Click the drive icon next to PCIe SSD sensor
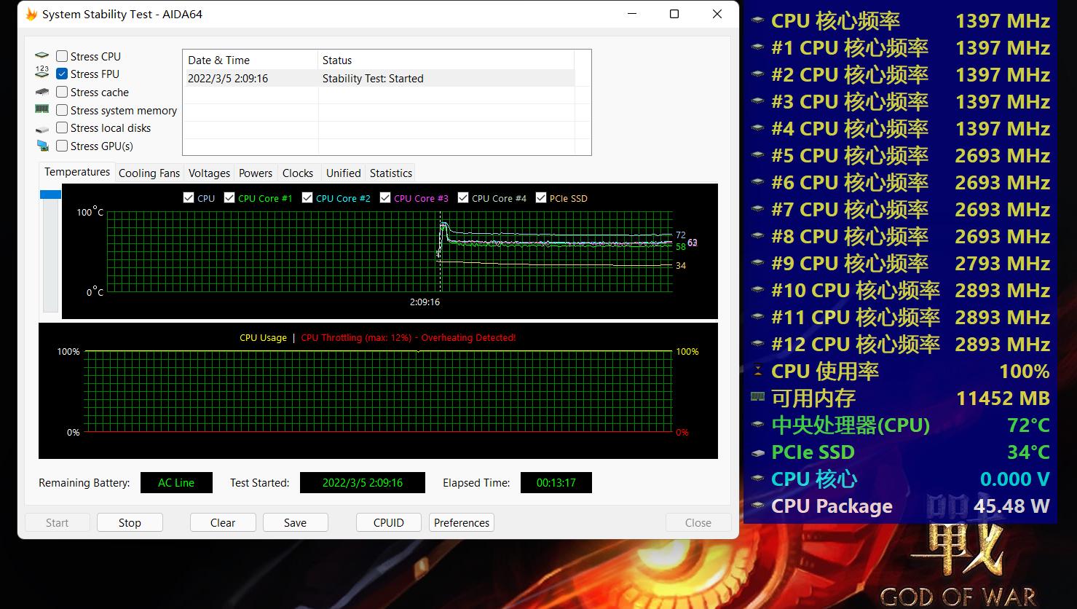This screenshot has height=609, width=1077. coord(758,452)
